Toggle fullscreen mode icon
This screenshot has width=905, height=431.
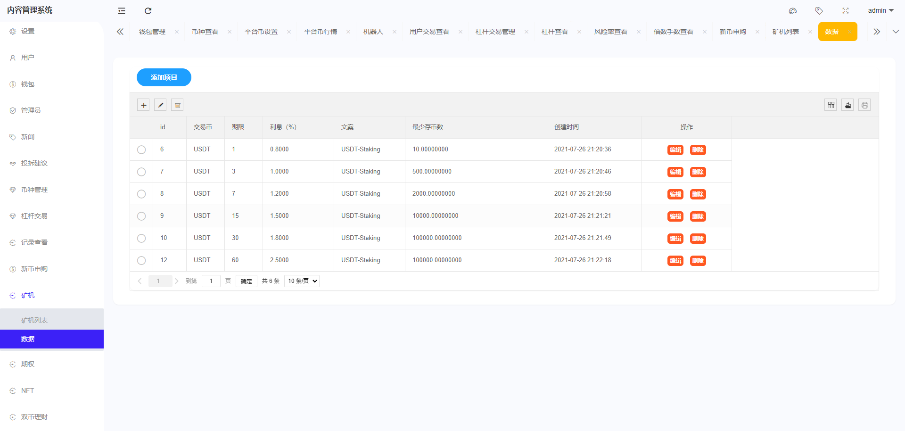click(x=846, y=10)
